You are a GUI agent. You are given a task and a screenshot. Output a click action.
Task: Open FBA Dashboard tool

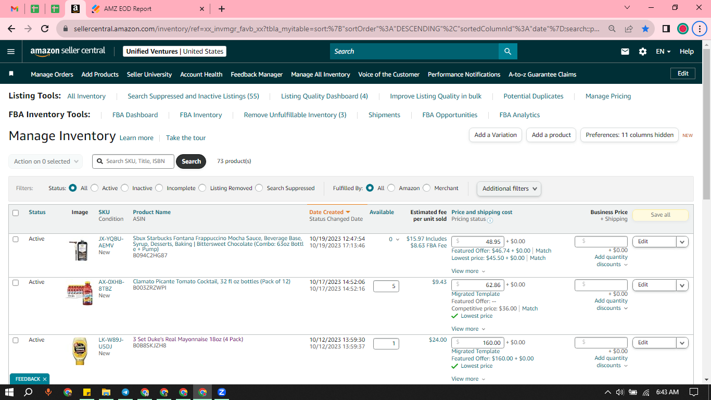135,115
